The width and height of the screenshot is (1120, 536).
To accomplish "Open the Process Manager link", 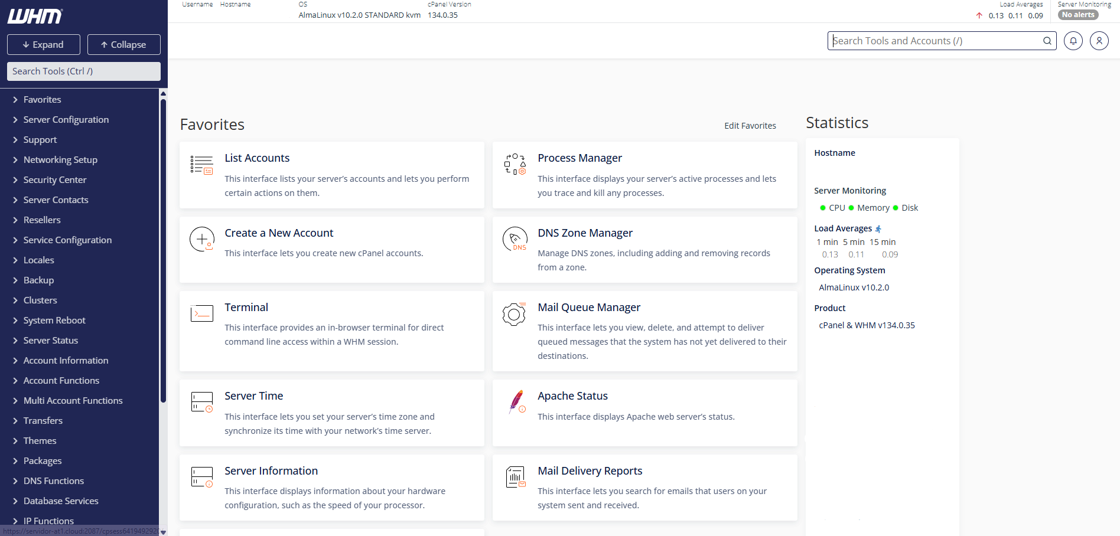I will [x=579, y=158].
